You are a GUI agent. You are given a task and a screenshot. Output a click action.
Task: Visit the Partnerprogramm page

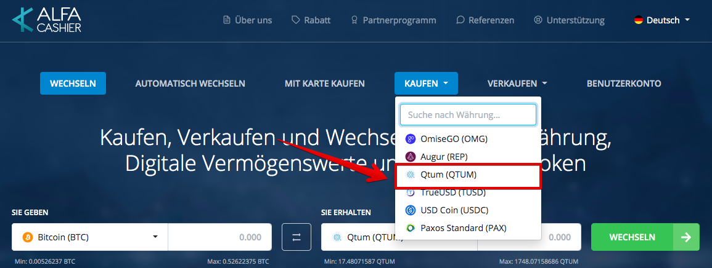point(393,20)
